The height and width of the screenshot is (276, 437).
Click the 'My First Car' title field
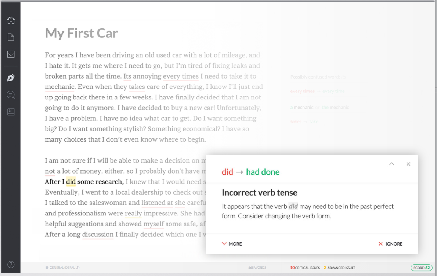point(81,33)
